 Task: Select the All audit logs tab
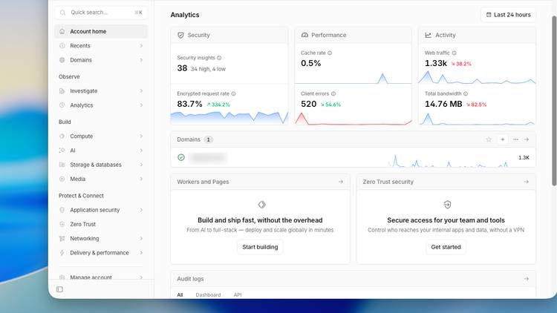click(180, 295)
